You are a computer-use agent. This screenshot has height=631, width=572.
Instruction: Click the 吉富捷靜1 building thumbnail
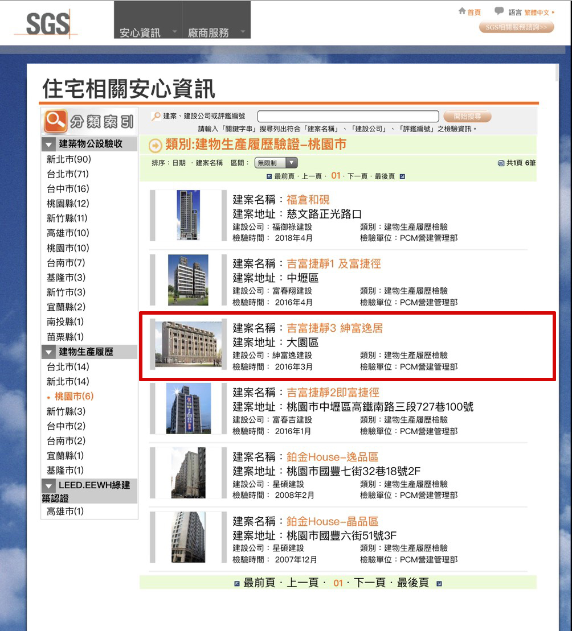[x=188, y=280]
